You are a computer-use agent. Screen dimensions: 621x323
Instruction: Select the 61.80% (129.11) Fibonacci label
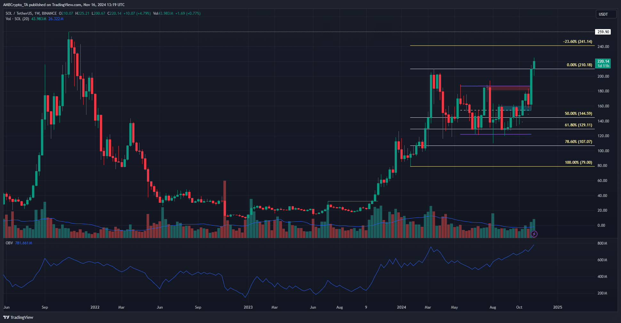point(578,125)
